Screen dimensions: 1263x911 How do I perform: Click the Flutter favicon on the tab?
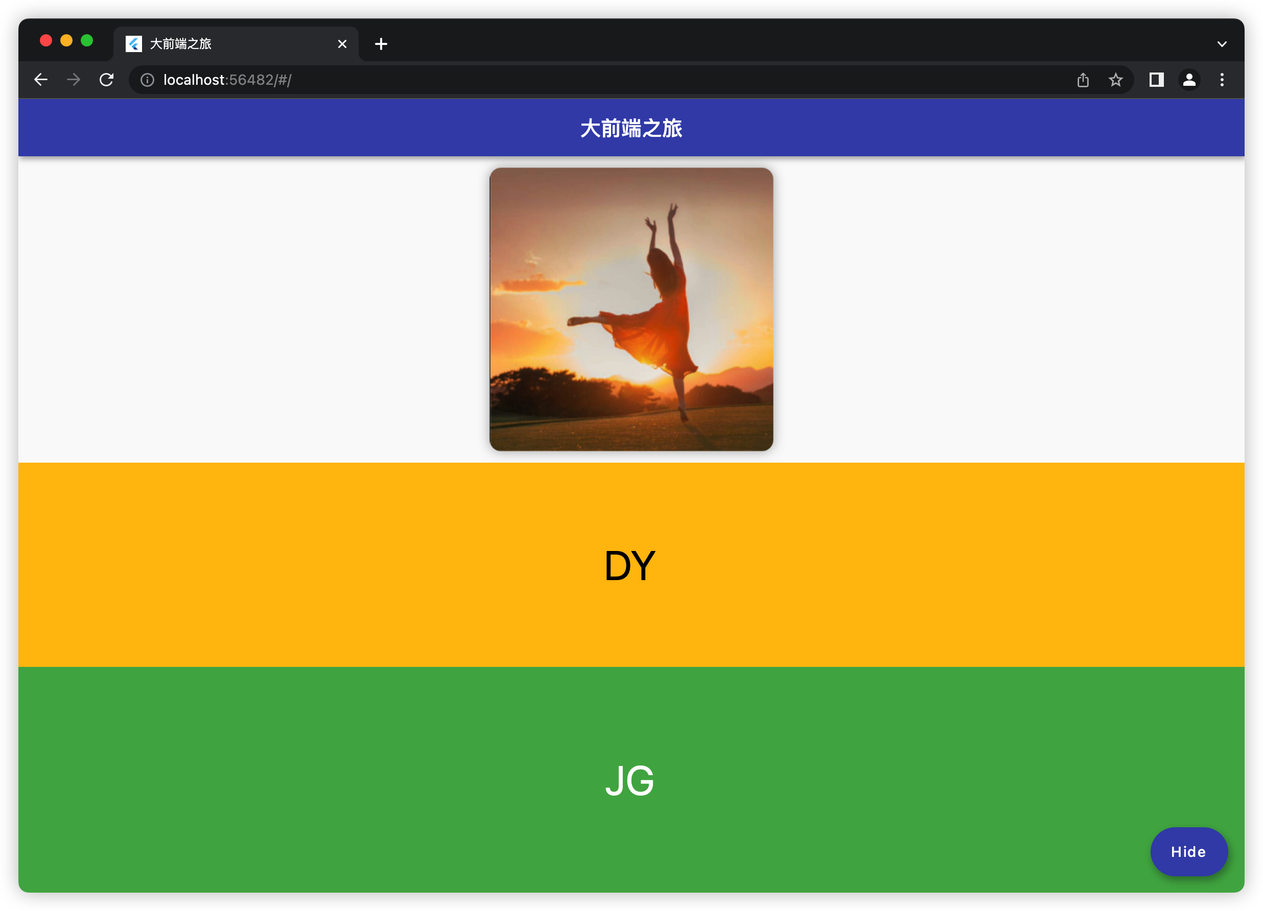134,44
